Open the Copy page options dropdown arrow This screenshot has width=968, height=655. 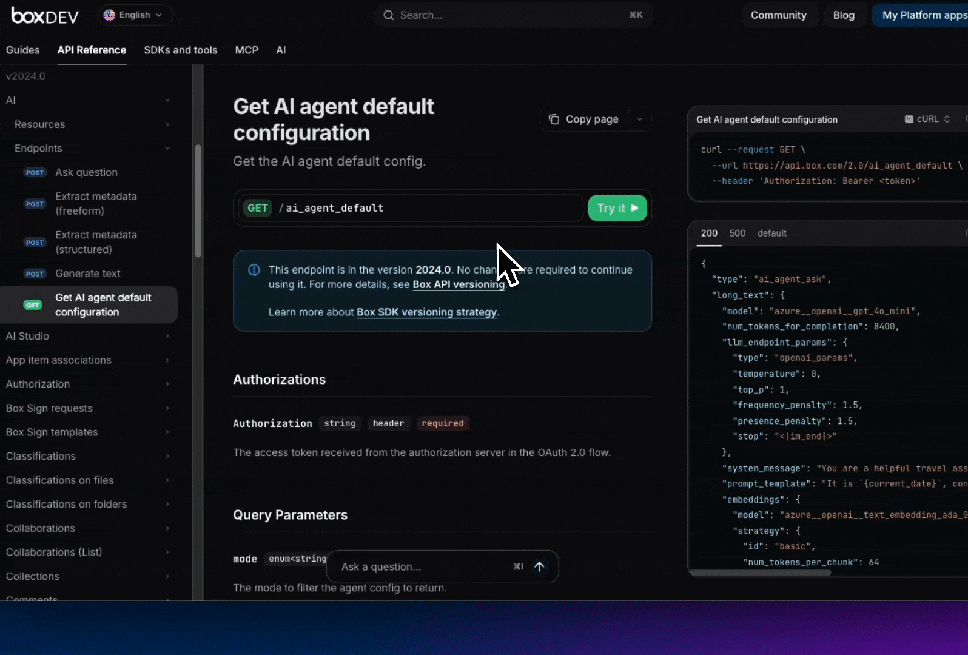click(639, 119)
